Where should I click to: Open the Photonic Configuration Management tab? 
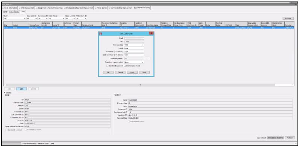(80, 8)
